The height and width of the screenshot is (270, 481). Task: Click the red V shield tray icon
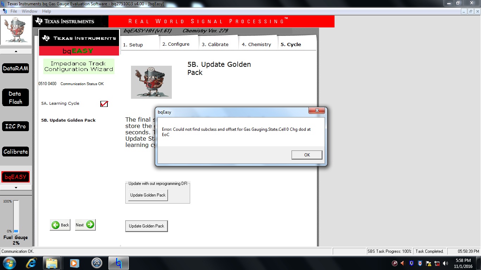420,263
